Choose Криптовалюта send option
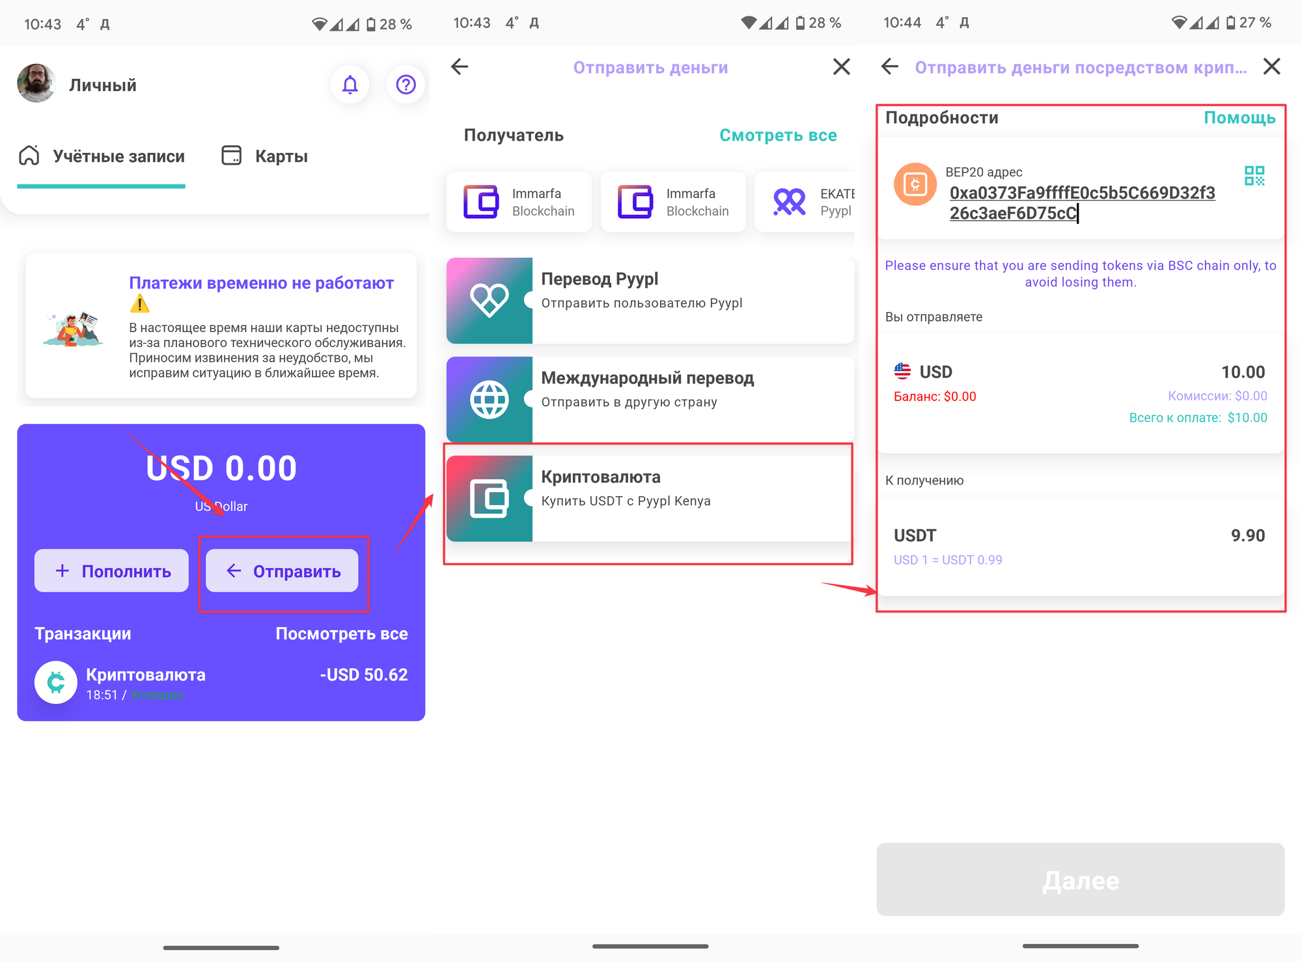The width and height of the screenshot is (1302, 961). tap(650, 499)
